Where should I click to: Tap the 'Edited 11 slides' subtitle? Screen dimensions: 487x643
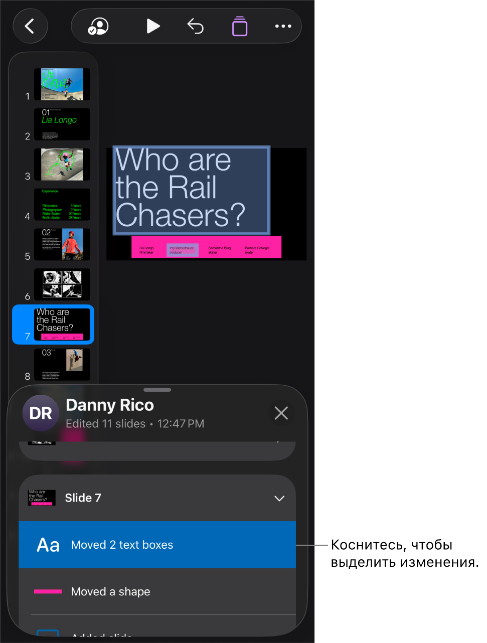tap(106, 424)
